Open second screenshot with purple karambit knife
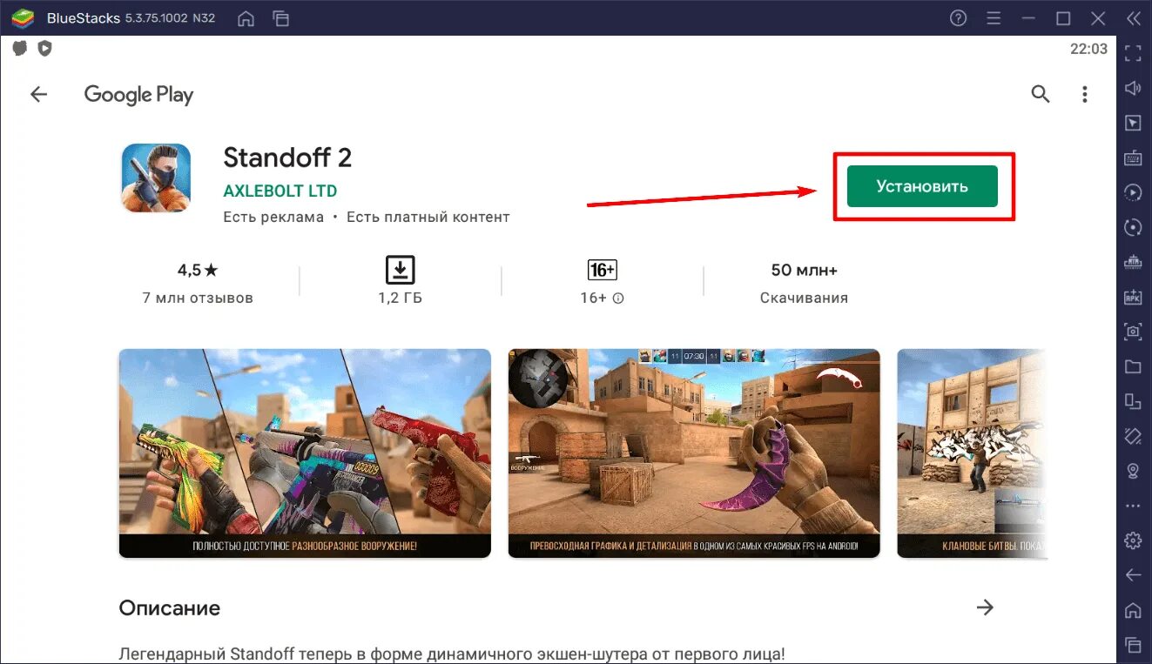Image resolution: width=1152 pixels, height=664 pixels. 694,453
